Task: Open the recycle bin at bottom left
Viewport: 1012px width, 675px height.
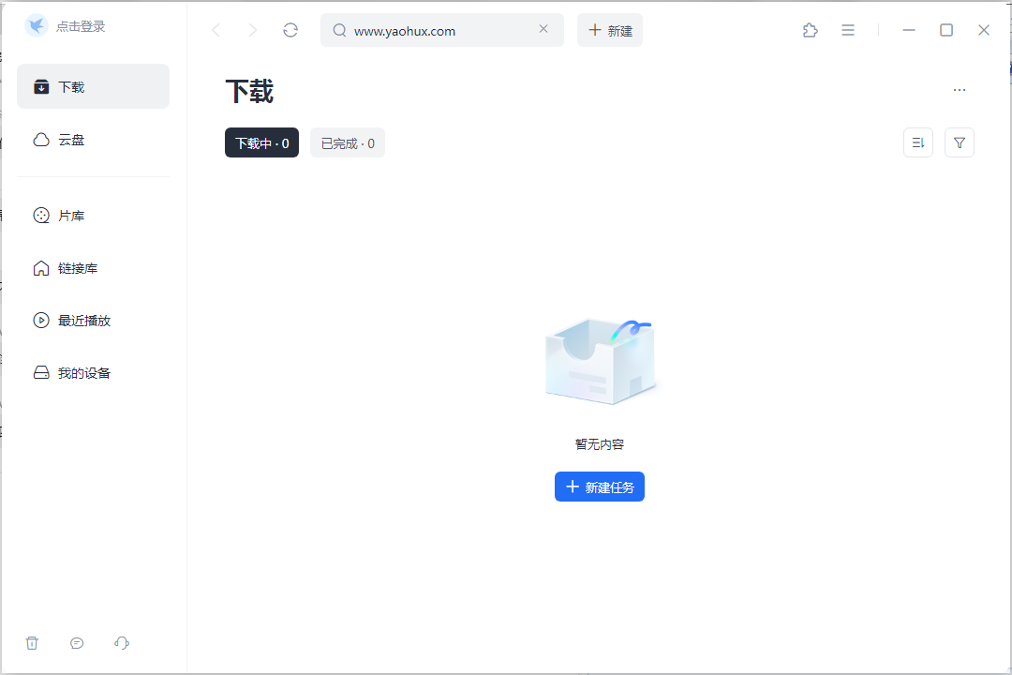Action: point(32,643)
